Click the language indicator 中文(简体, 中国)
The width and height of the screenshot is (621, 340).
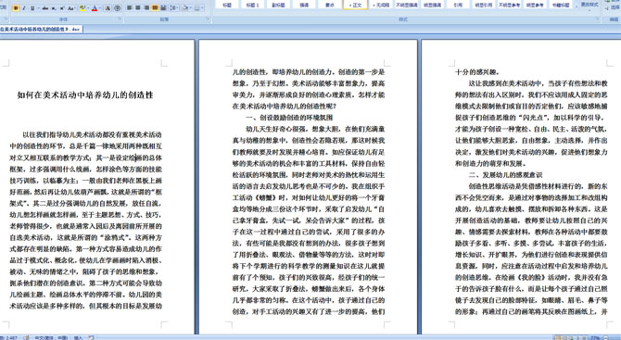coord(51,337)
